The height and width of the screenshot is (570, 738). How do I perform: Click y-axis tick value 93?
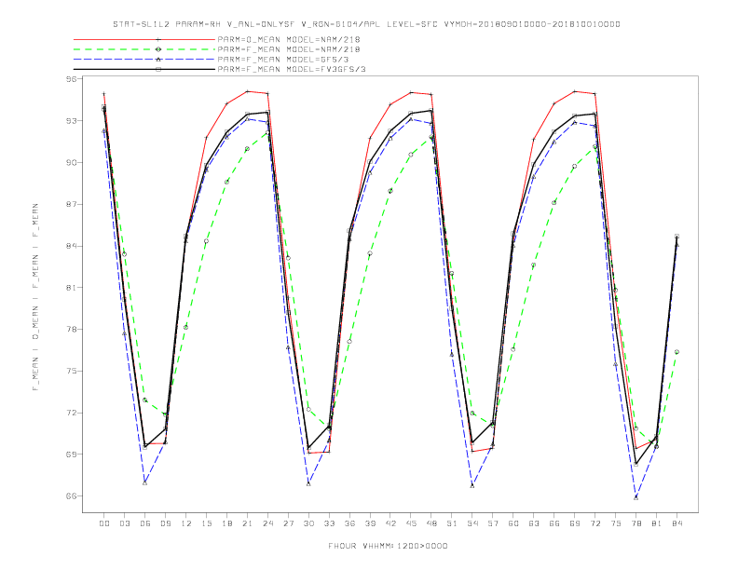click(x=71, y=121)
